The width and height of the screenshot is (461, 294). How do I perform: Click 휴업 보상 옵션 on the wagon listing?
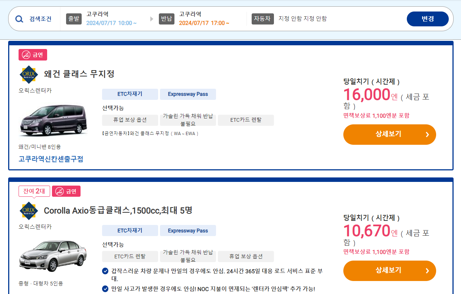point(130,120)
